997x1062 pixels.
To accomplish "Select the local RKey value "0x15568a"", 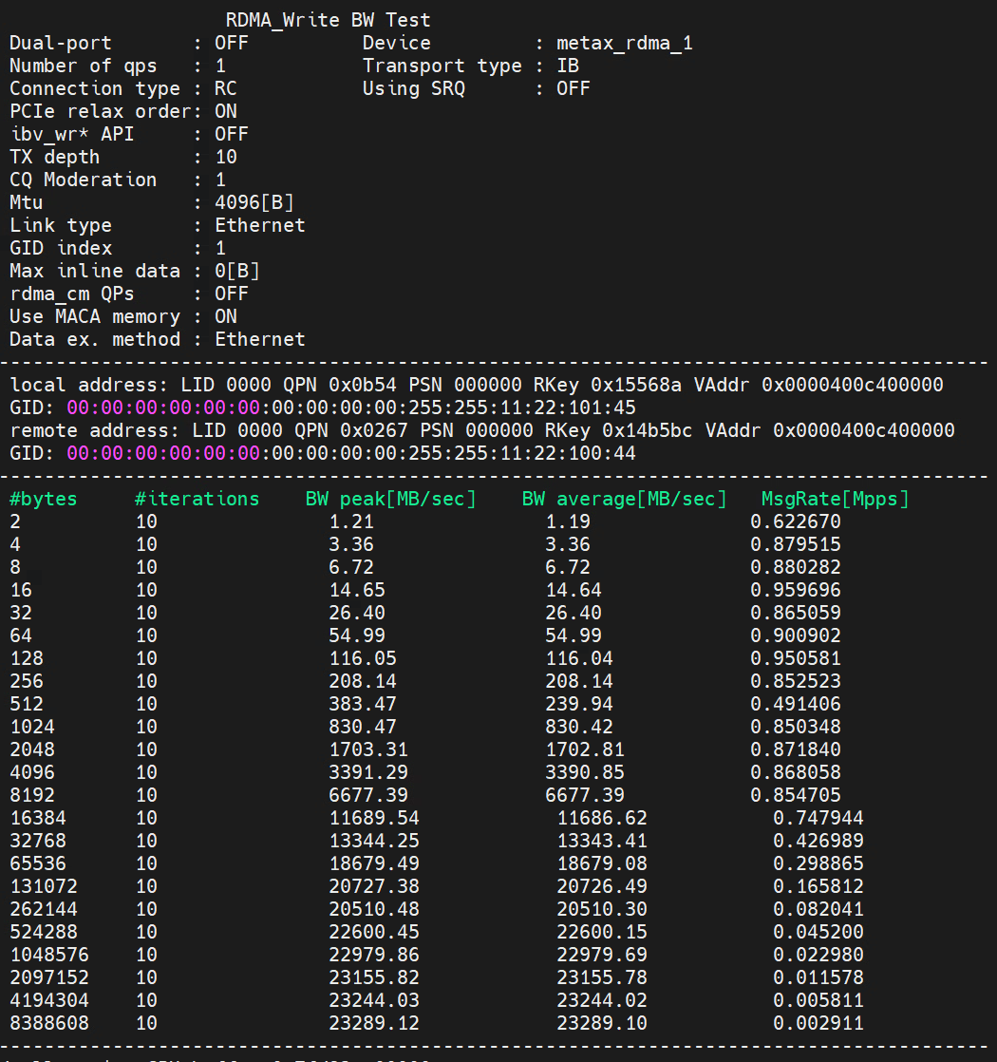I will tap(635, 386).
